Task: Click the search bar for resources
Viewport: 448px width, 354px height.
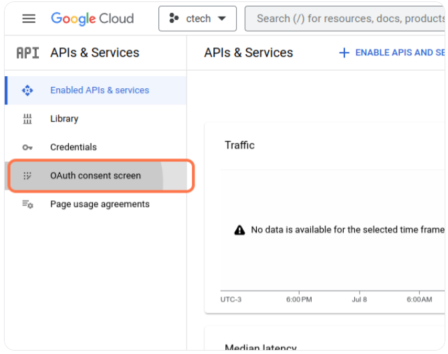Action: coord(348,19)
